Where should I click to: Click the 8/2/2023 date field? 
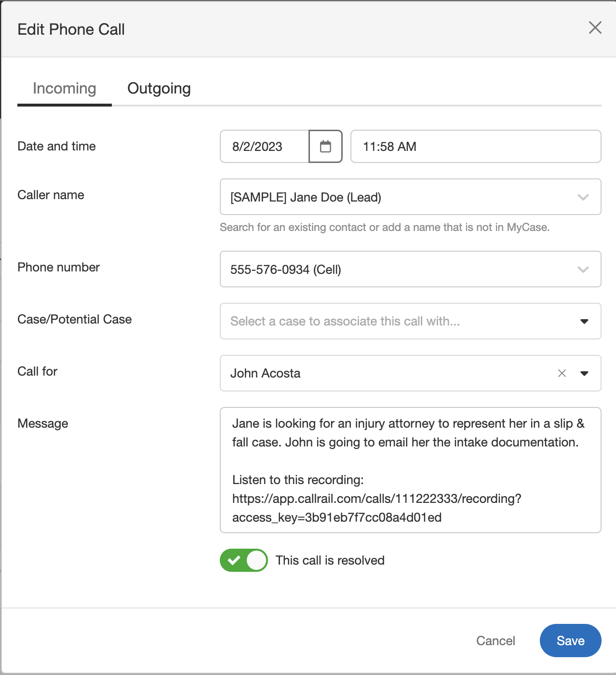264,147
